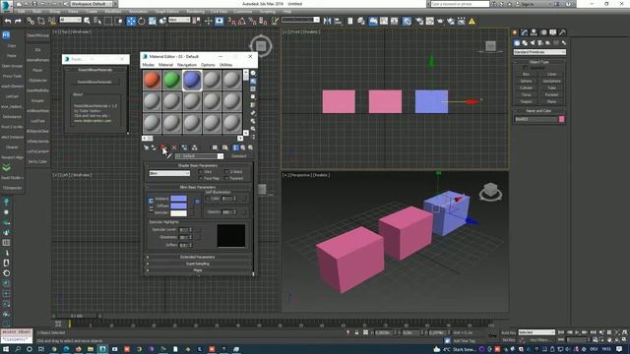Collapse the Shader Basic Parameters rollout
The height and width of the screenshot is (354, 630).
(198, 165)
